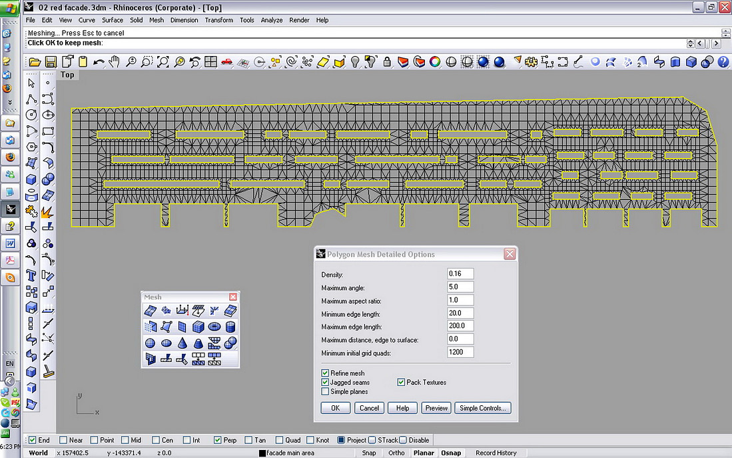Toggle the Near osnap checkbox
Image resolution: width=732 pixels, height=458 pixels.
(63, 440)
